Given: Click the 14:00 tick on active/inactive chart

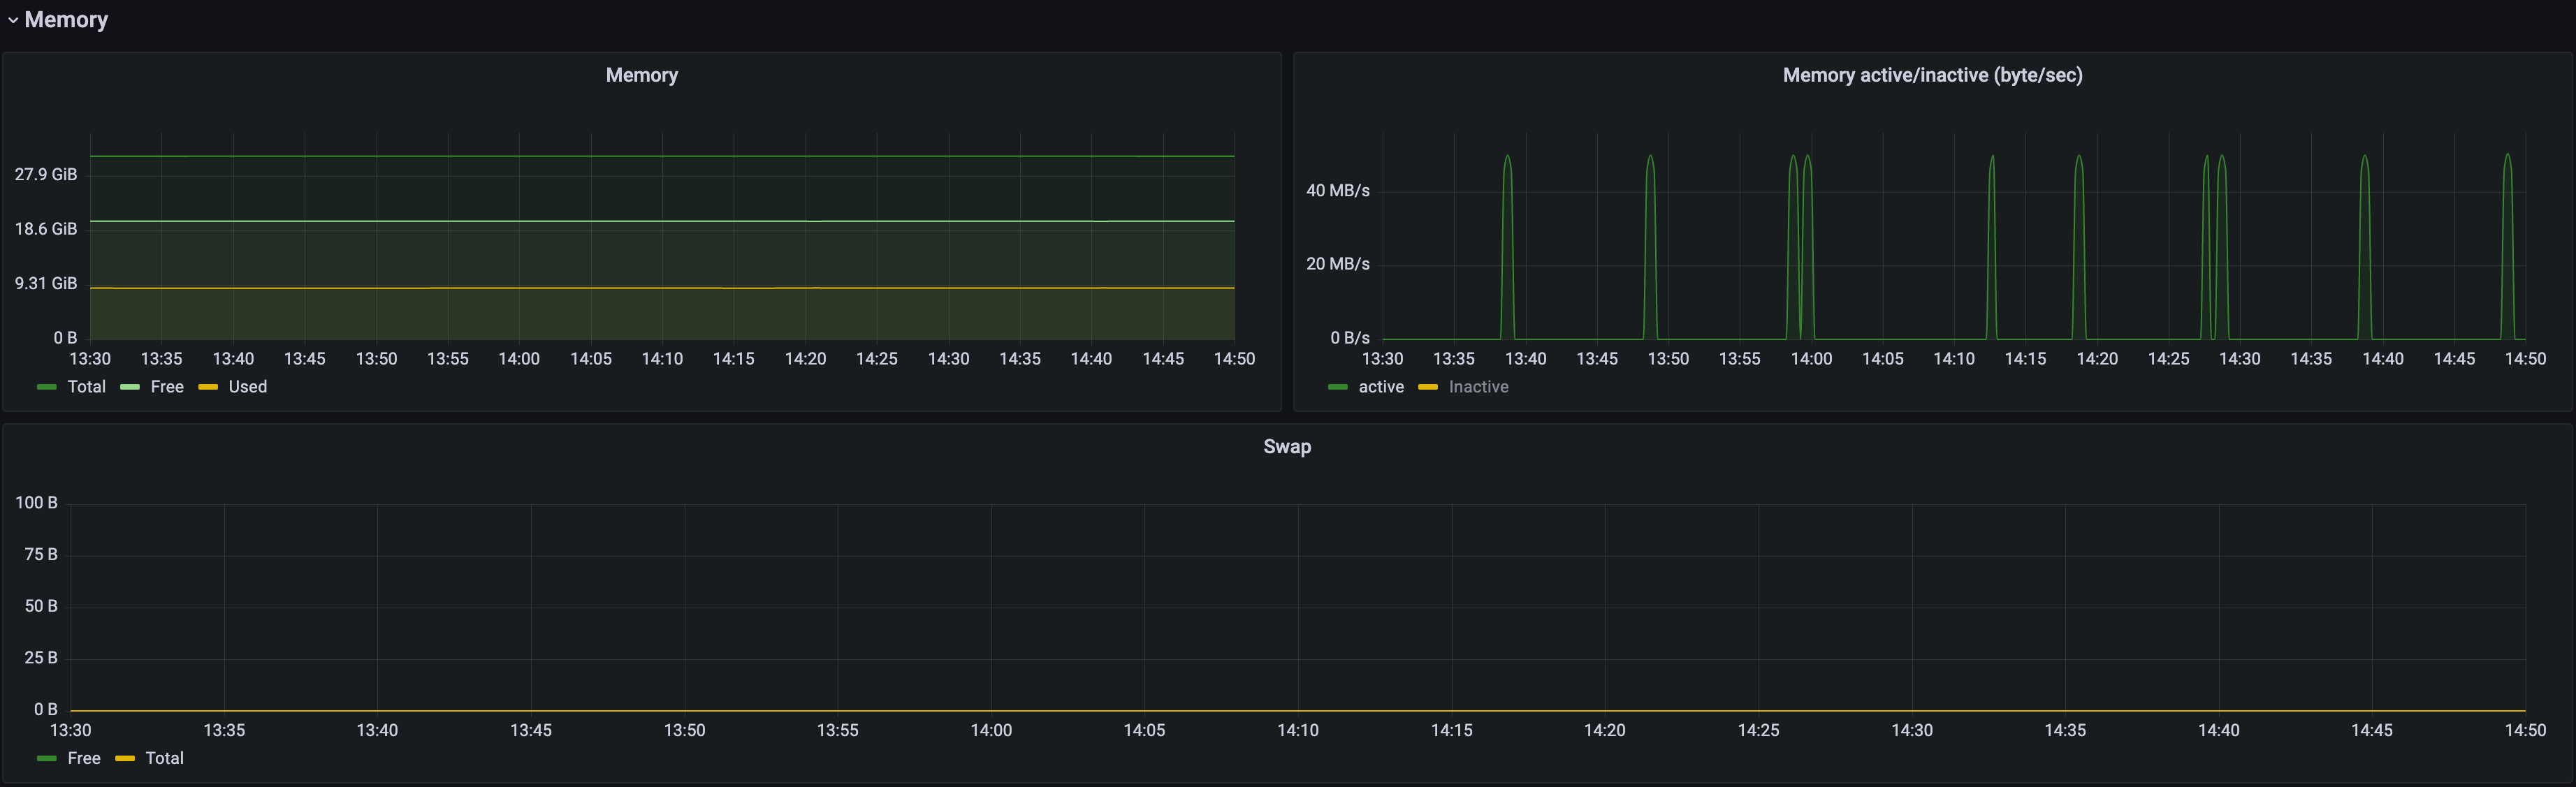Looking at the screenshot, I should pos(1811,359).
